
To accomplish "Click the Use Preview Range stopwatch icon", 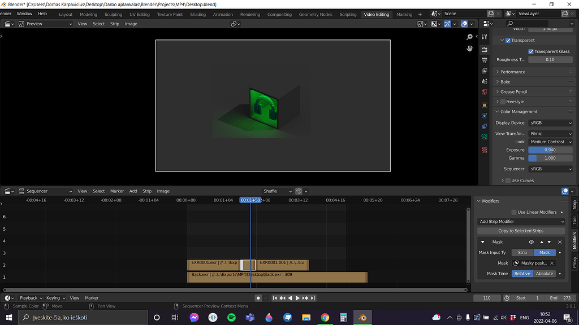I will coord(507,298).
